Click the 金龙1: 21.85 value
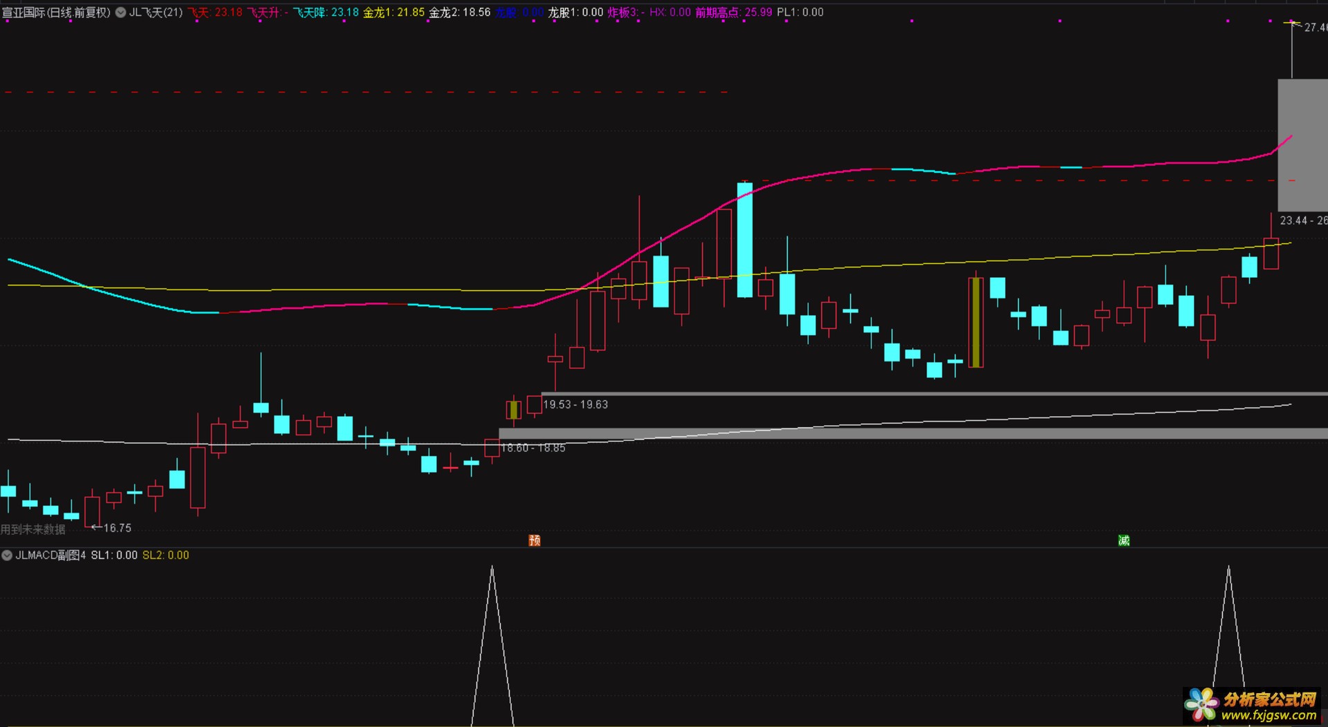 pyautogui.click(x=394, y=12)
